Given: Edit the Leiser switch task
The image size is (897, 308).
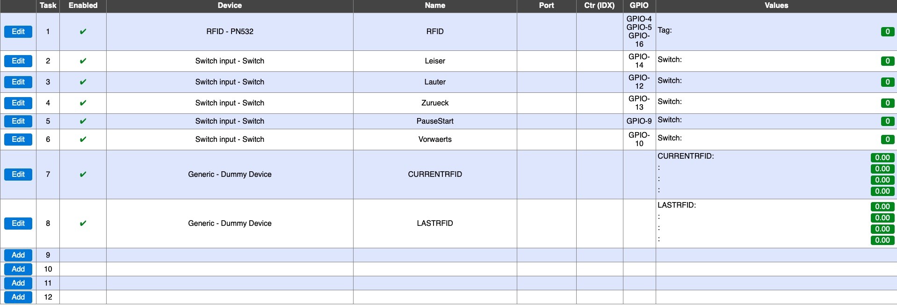Looking at the screenshot, I should click(18, 61).
